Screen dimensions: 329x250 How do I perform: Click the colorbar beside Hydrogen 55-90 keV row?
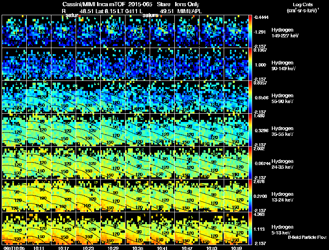coord(250,97)
